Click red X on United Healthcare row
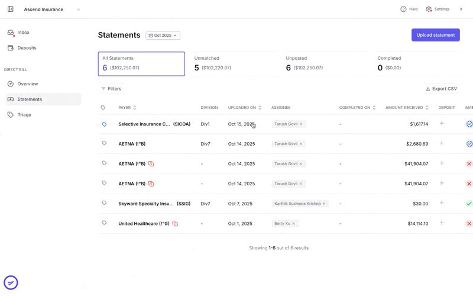473x296 pixels. [x=469, y=224]
